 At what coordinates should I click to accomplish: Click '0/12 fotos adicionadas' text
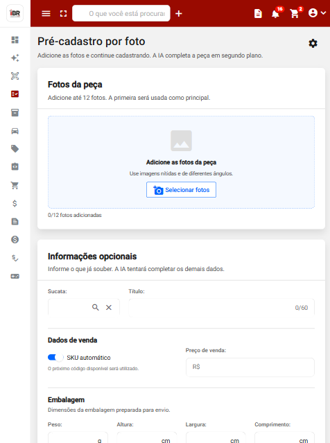[75, 215]
